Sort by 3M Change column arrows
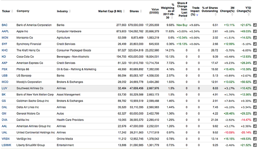The image size is (258, 149). coord(232,14)
